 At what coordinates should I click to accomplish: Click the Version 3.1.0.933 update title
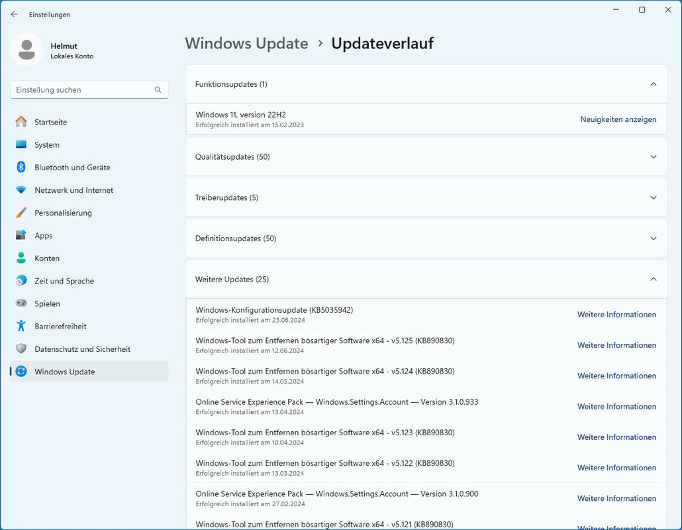[336, 402]
